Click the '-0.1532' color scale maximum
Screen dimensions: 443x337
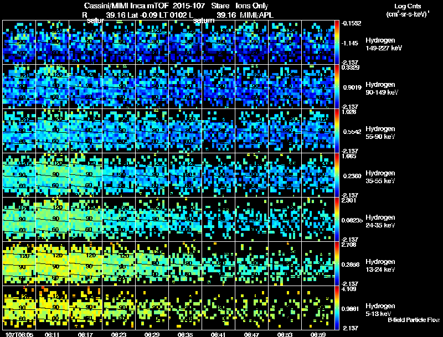coord(351,23)
